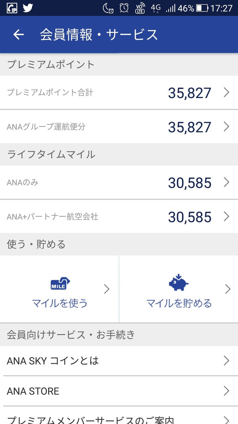Expand ANAのみ lifetime miles chevron

(226, 182)
